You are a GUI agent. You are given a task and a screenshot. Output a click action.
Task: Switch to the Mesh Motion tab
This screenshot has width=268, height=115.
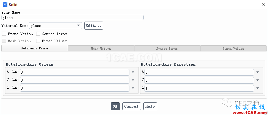(101, 48)
